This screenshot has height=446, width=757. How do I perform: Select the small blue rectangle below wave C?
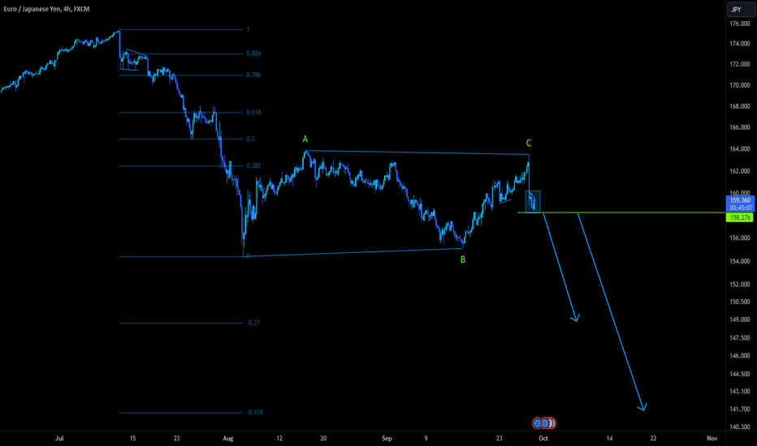[533, 202]
